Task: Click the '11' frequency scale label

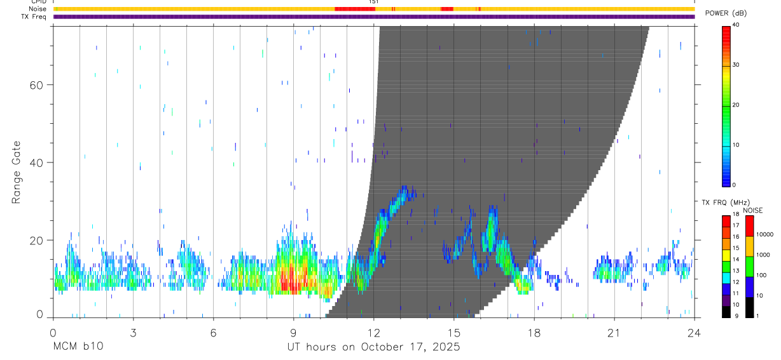Action: point(736,294)
